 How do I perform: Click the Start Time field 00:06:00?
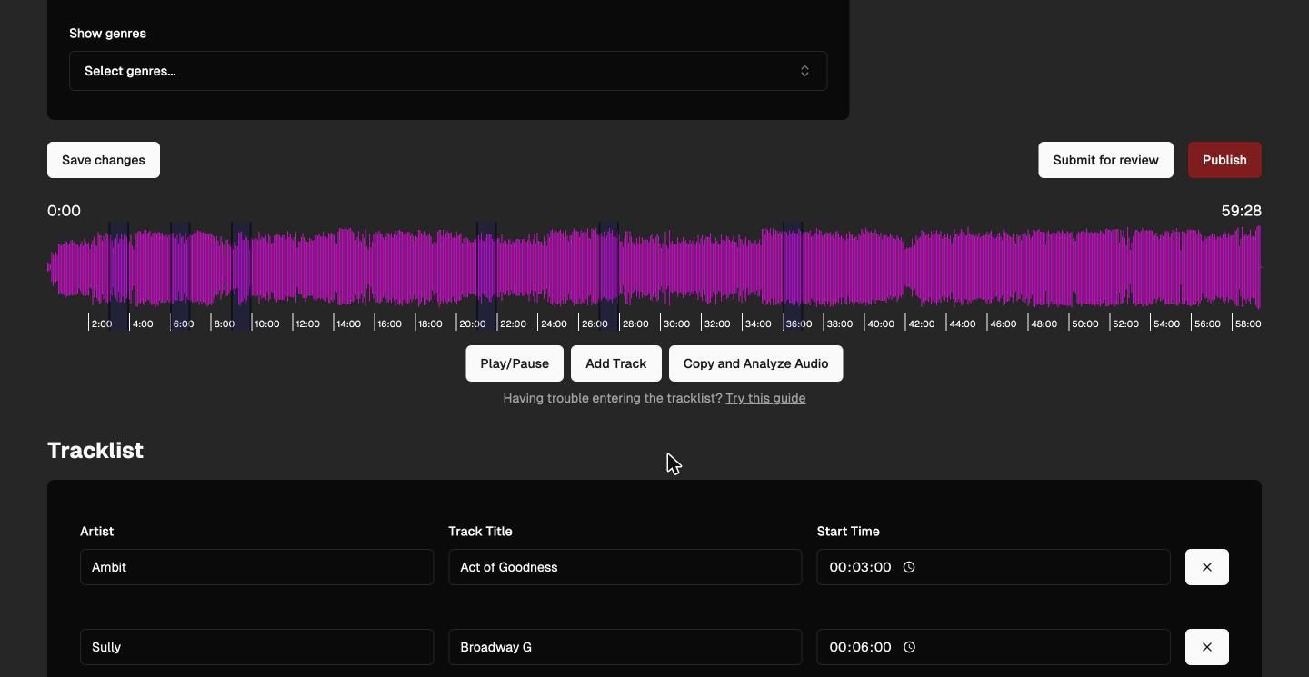994,647
